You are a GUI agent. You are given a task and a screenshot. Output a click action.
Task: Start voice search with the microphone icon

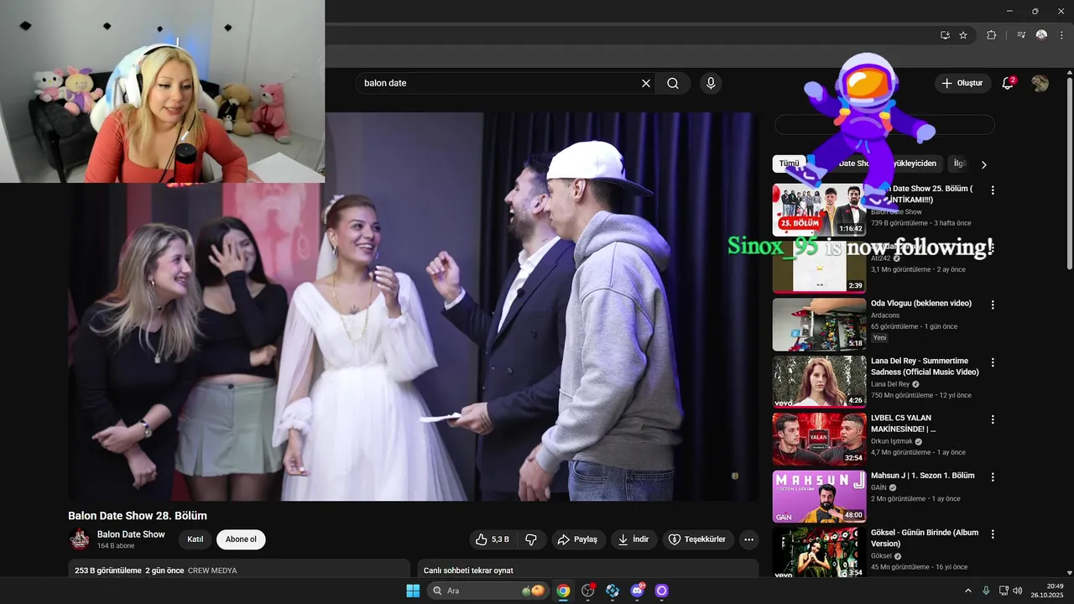[x=711, y=83]
